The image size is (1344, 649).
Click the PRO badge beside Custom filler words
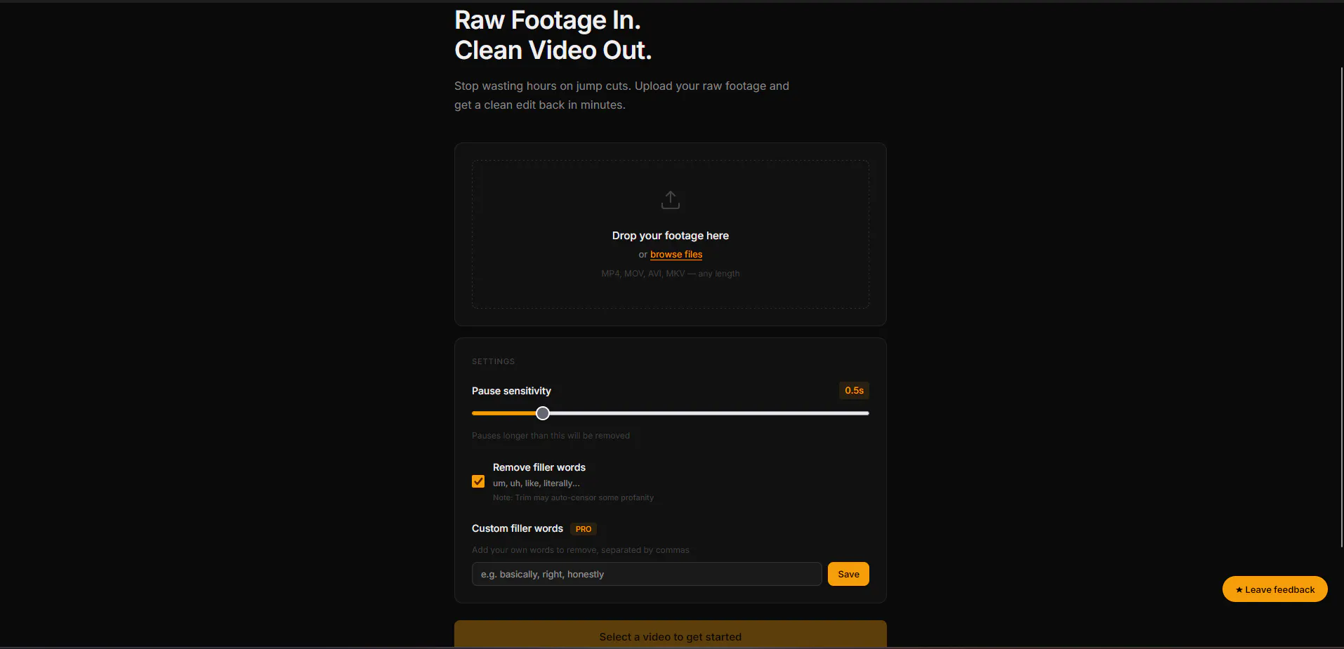[584, 529]
